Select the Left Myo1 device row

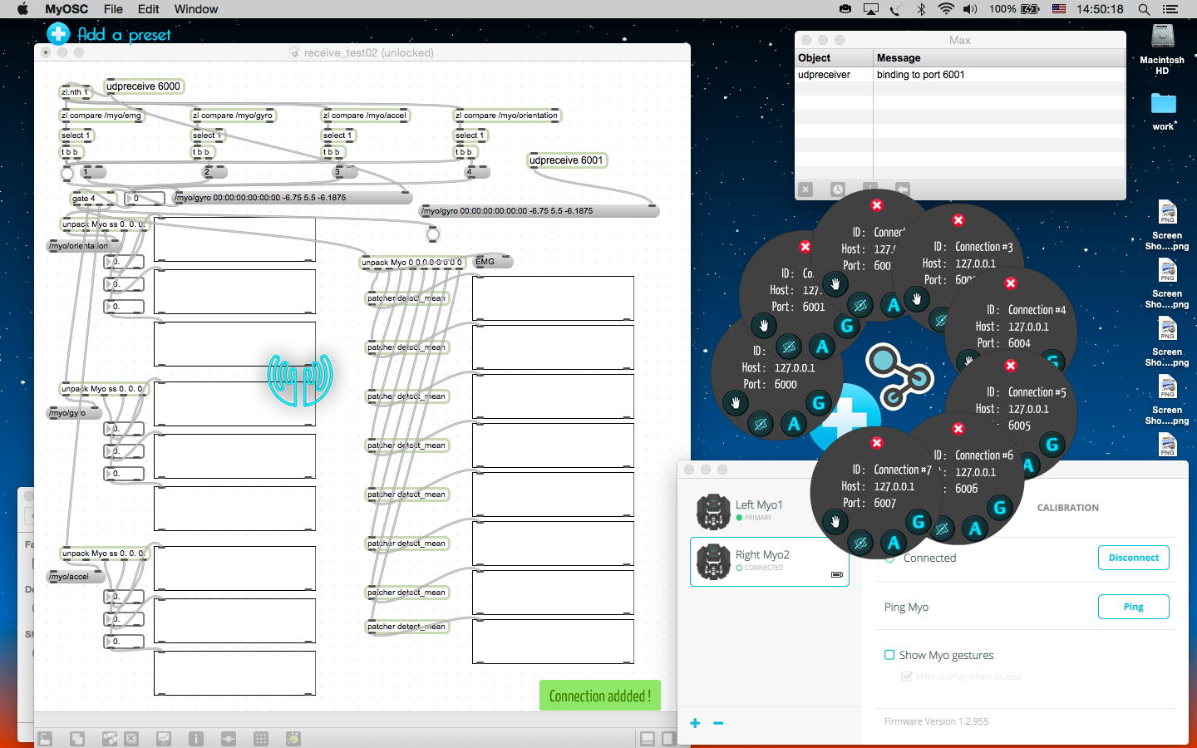770,511
